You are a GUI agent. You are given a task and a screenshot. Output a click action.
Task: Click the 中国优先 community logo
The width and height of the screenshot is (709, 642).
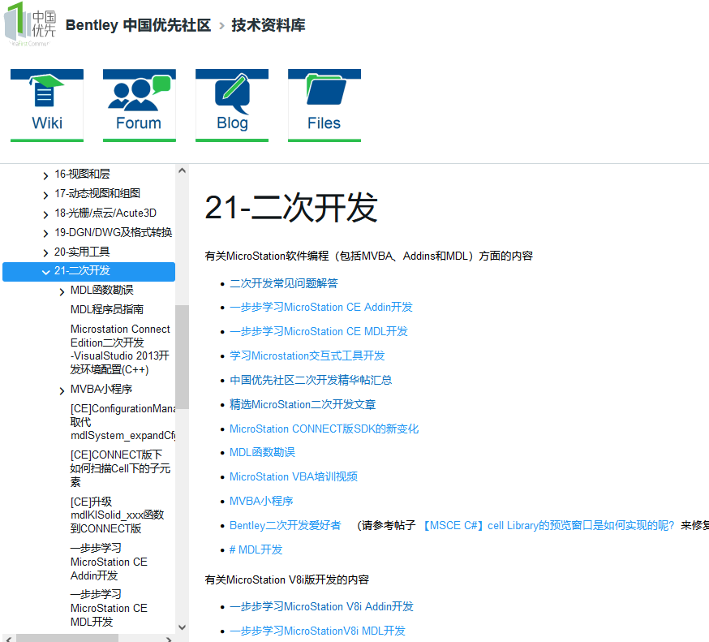point(30,24)
